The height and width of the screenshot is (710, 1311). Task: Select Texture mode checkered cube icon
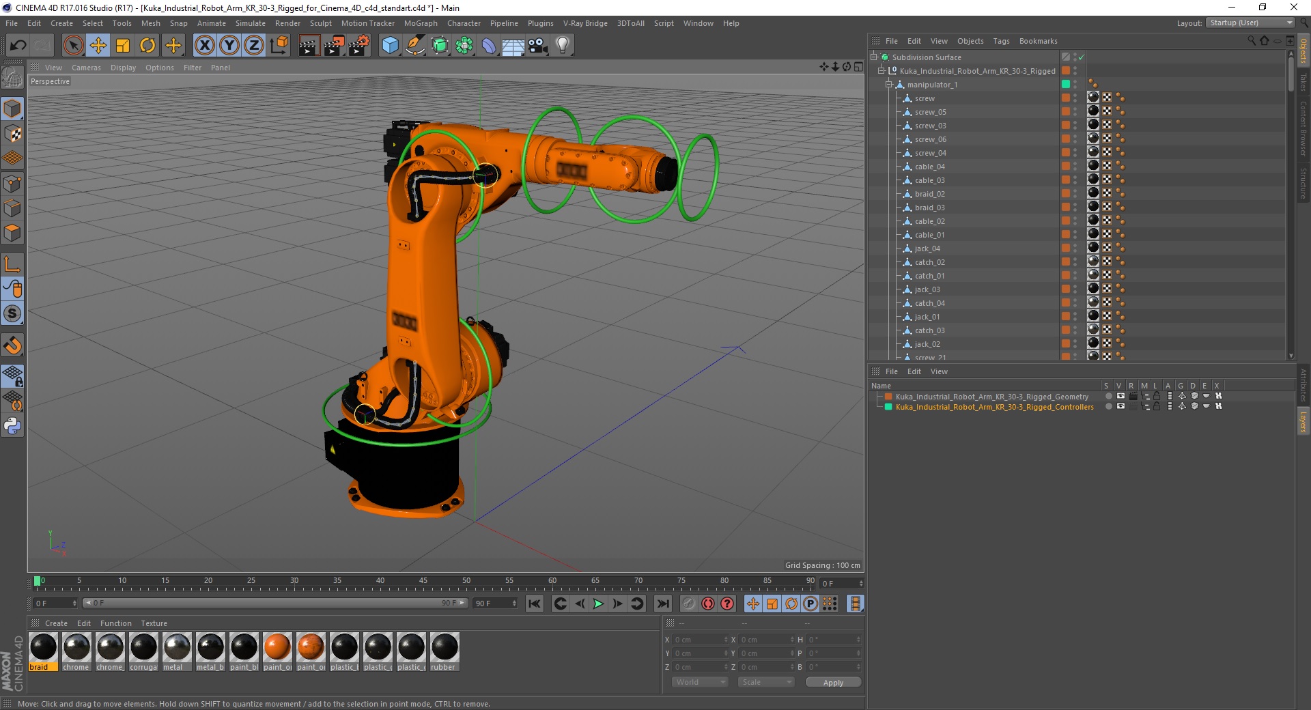[x=12, y=134]
